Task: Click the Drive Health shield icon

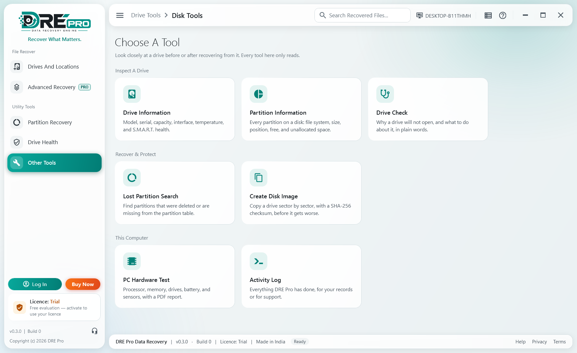Action: 17,142
